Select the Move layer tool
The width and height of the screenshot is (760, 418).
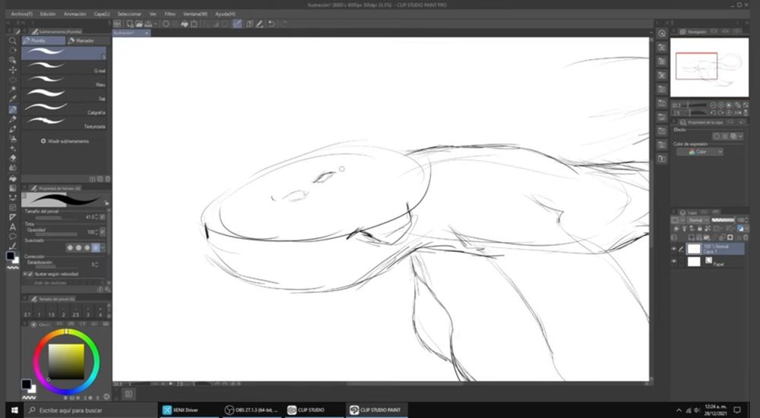(x=13, y=70)
